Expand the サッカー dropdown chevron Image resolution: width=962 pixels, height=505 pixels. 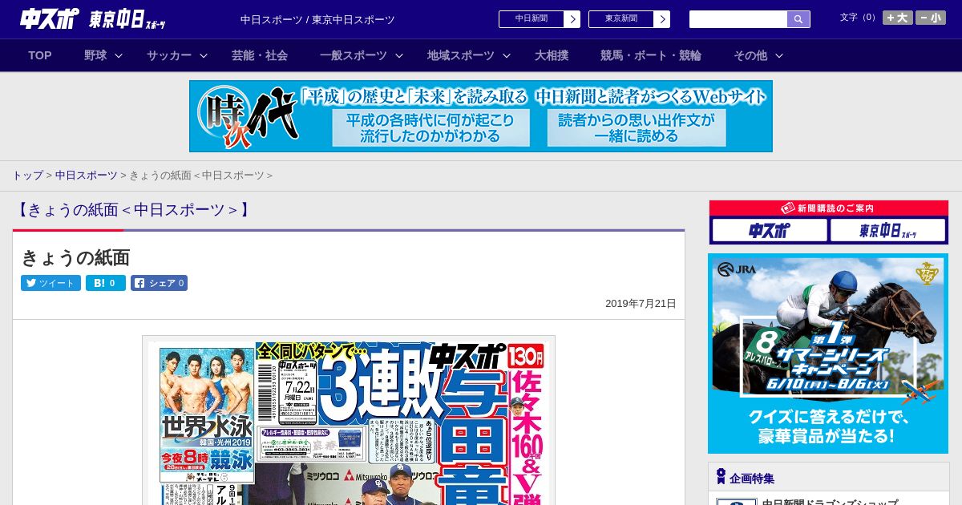coord(204,56)
